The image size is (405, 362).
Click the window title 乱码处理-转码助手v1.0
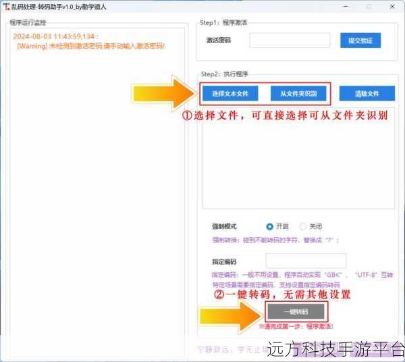click(59, 7)
